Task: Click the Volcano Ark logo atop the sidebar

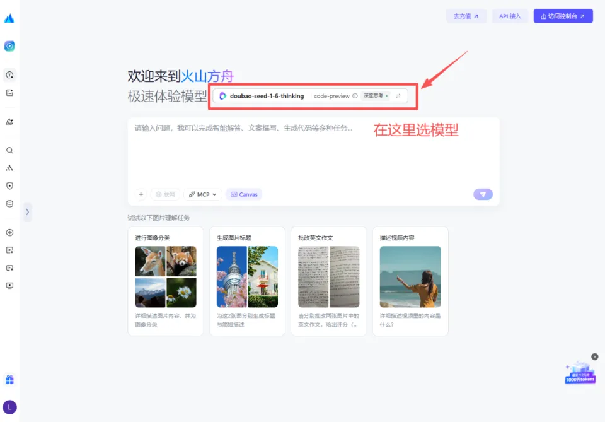Action: (9, 18)
